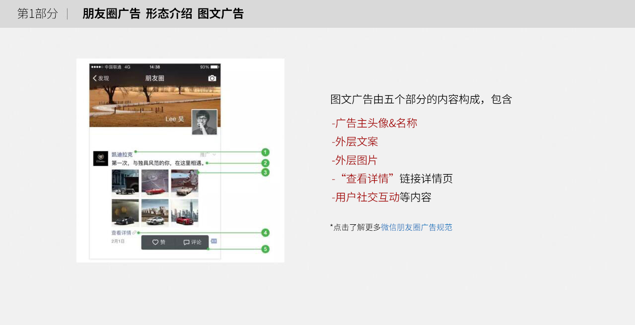Click the cover photo of the park

coord(155,105)
